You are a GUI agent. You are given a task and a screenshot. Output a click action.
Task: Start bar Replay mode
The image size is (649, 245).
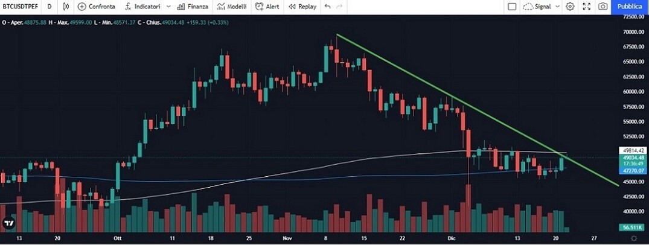click(302, 7)
